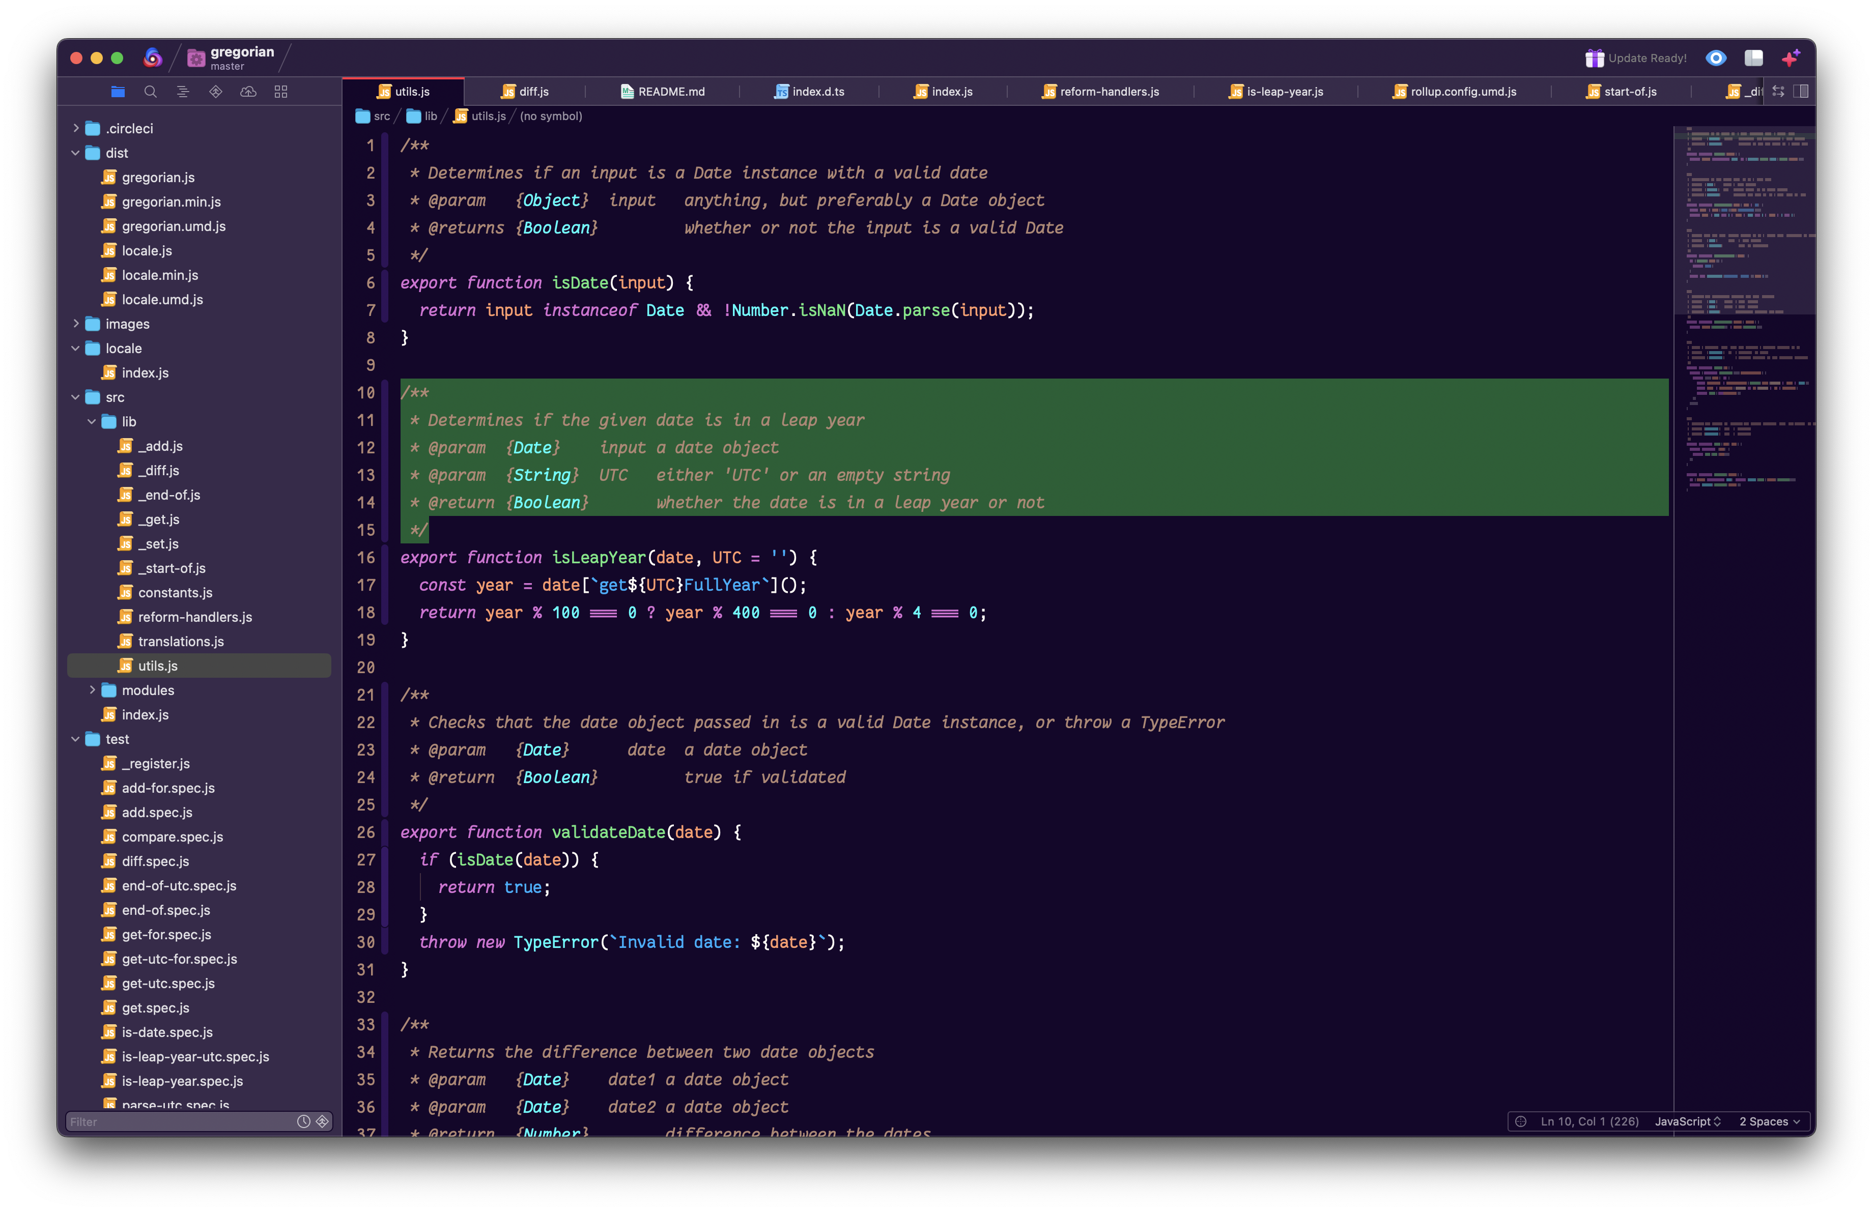Click the Filter input field
The width and height of the screenshot is (1873, 1212).
(177, 1121)
